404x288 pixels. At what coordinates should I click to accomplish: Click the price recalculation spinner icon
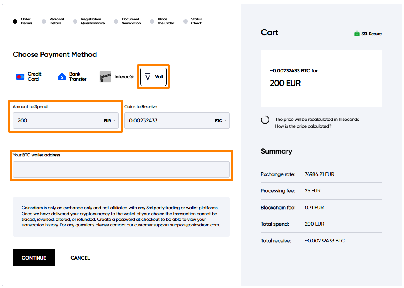[265, 120]
